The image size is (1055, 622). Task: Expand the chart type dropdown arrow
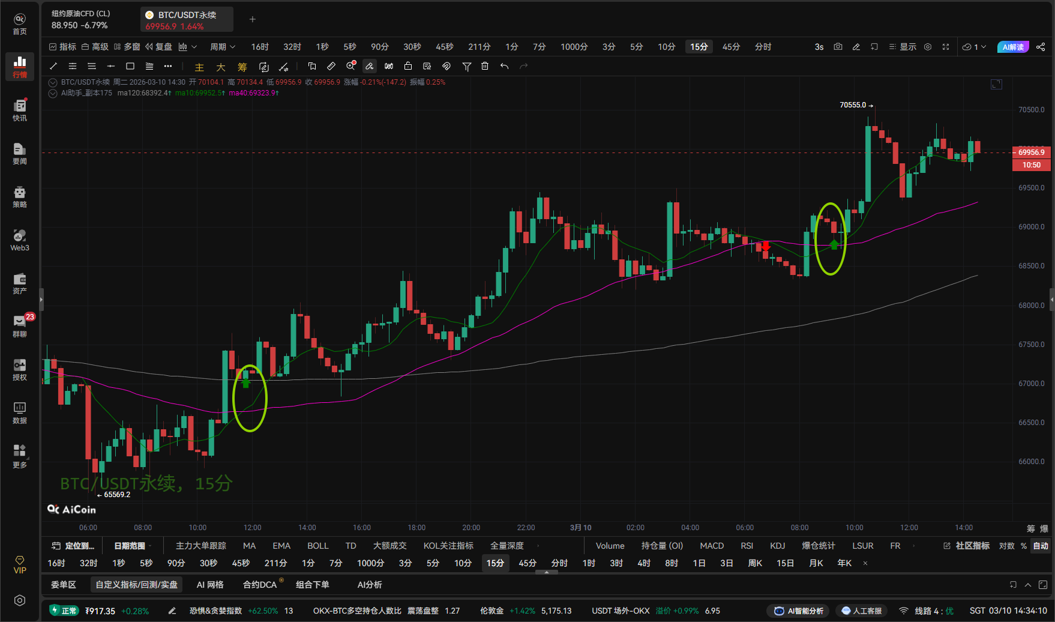(x=194, y=47)
